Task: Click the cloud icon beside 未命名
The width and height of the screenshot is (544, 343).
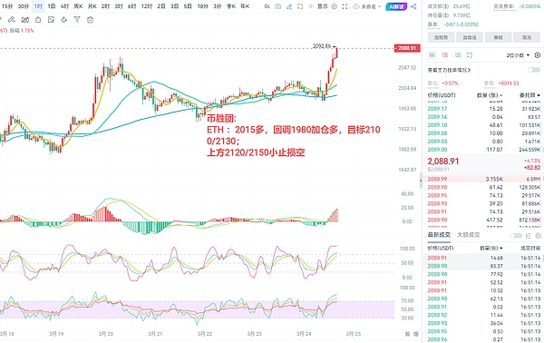Action: tap(356, 6)
